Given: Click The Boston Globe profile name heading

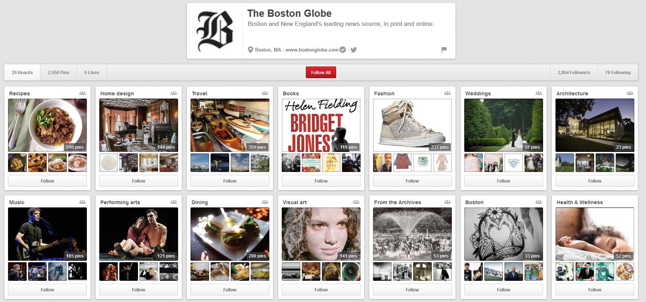Looking at the screenshot, I should tap(289, 14).
